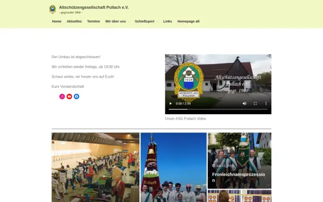
Task: Open the Schießsport menu item
Action: [x=144, y=21]
